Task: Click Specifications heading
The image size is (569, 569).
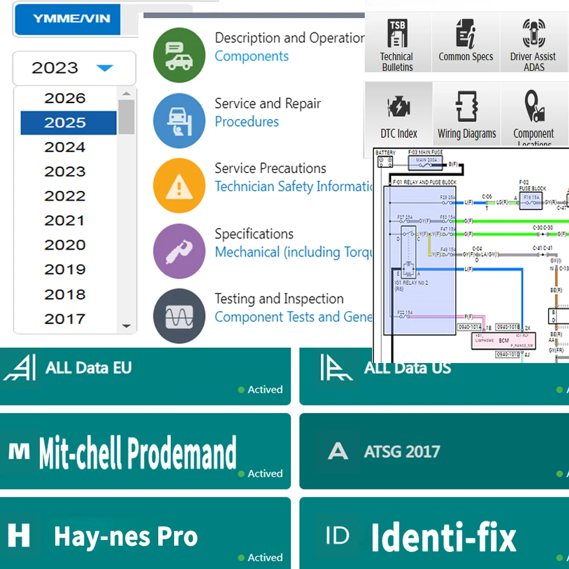Action: tap(254, 234)
